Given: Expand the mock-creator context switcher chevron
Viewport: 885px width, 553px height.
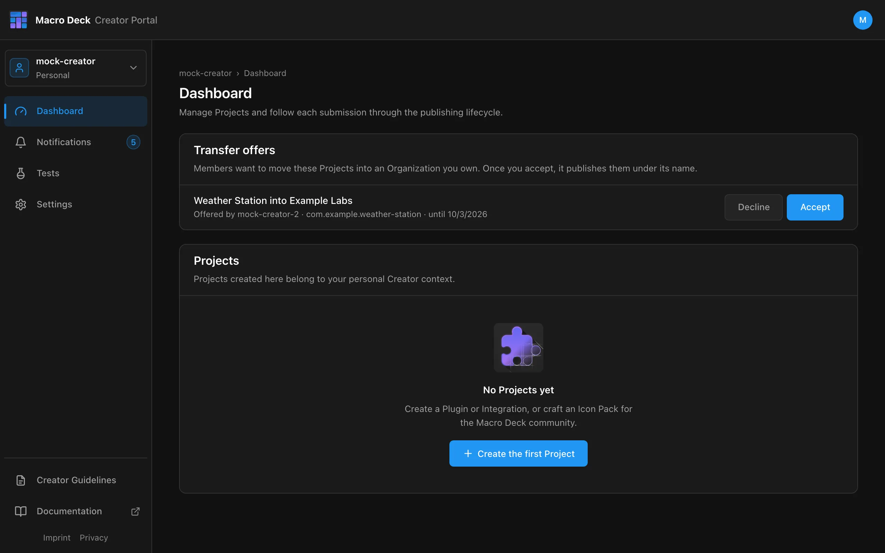Looking at the screenshot, I should click(133, 68).
